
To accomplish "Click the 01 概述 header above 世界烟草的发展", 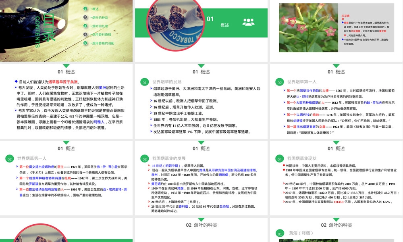I will pos(201,72).
